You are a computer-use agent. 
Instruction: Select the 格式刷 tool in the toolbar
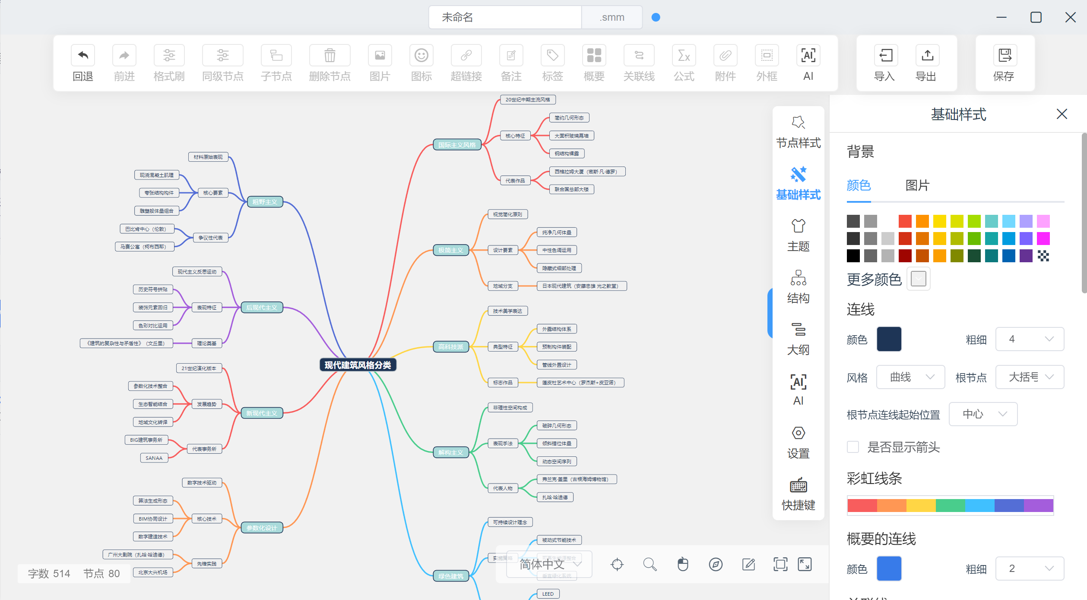tap(169, 63)
